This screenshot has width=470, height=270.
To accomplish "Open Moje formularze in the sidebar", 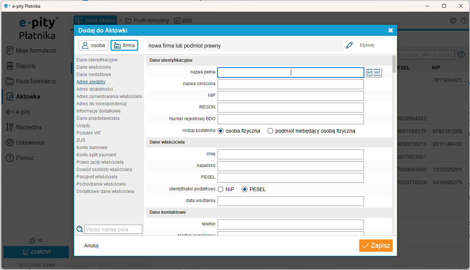I will click(36, 50).
